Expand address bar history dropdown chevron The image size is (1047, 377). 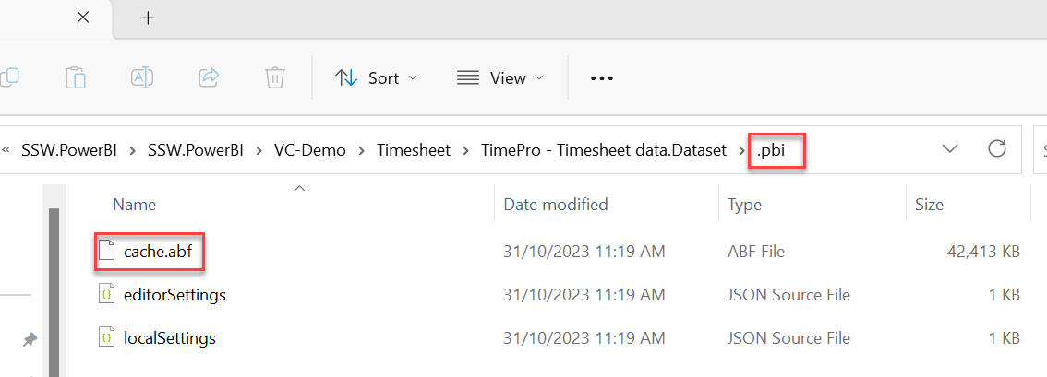click(950, 149)
